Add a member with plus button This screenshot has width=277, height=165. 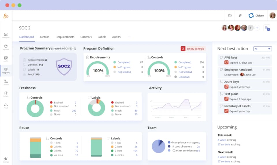click(257, 28)
